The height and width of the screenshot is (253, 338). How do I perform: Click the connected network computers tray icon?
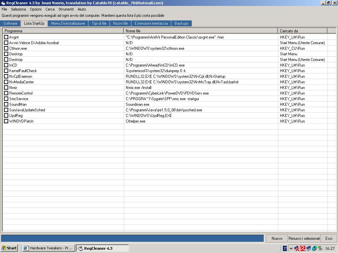[309, 248]
